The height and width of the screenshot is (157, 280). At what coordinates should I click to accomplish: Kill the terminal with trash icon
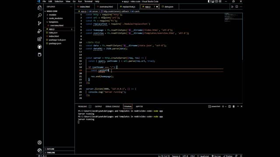pyautogui.click(x=234, y=106)
